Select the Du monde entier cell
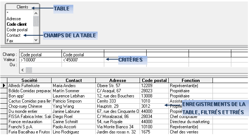This screenshot has width=249, height=136. 29,111
